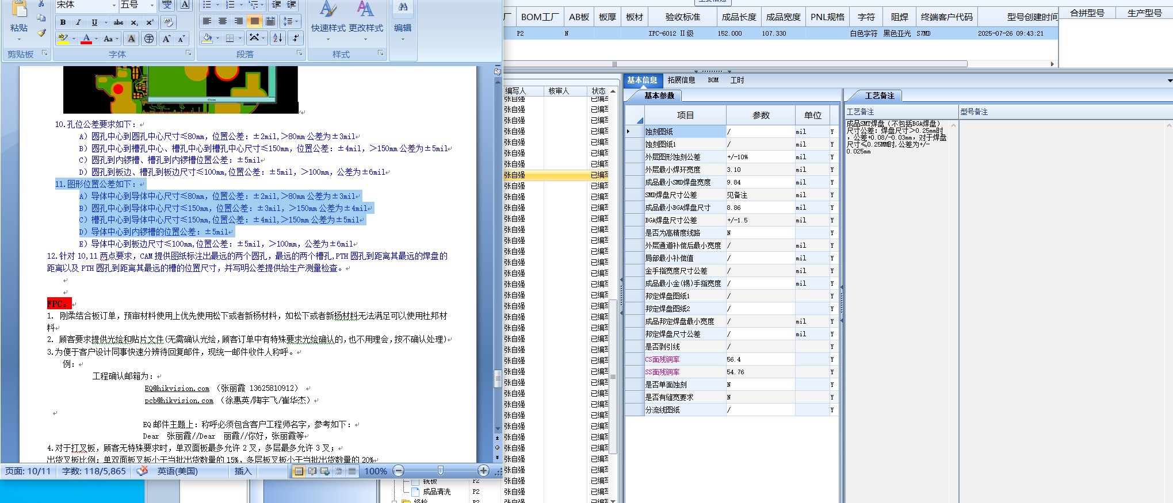Viewport: 1173px width, 503px height.
Task: Open the 工时 tab
Action: tap(737, 80)
